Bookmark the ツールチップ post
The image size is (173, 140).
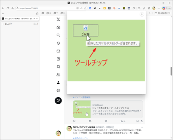(137, 121)
